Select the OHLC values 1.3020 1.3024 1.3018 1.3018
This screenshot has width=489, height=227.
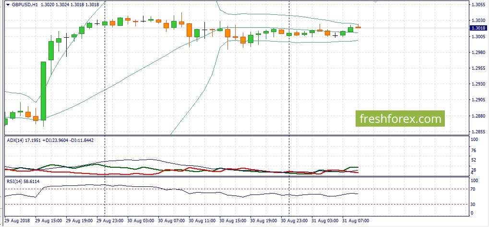click(70, 5)
